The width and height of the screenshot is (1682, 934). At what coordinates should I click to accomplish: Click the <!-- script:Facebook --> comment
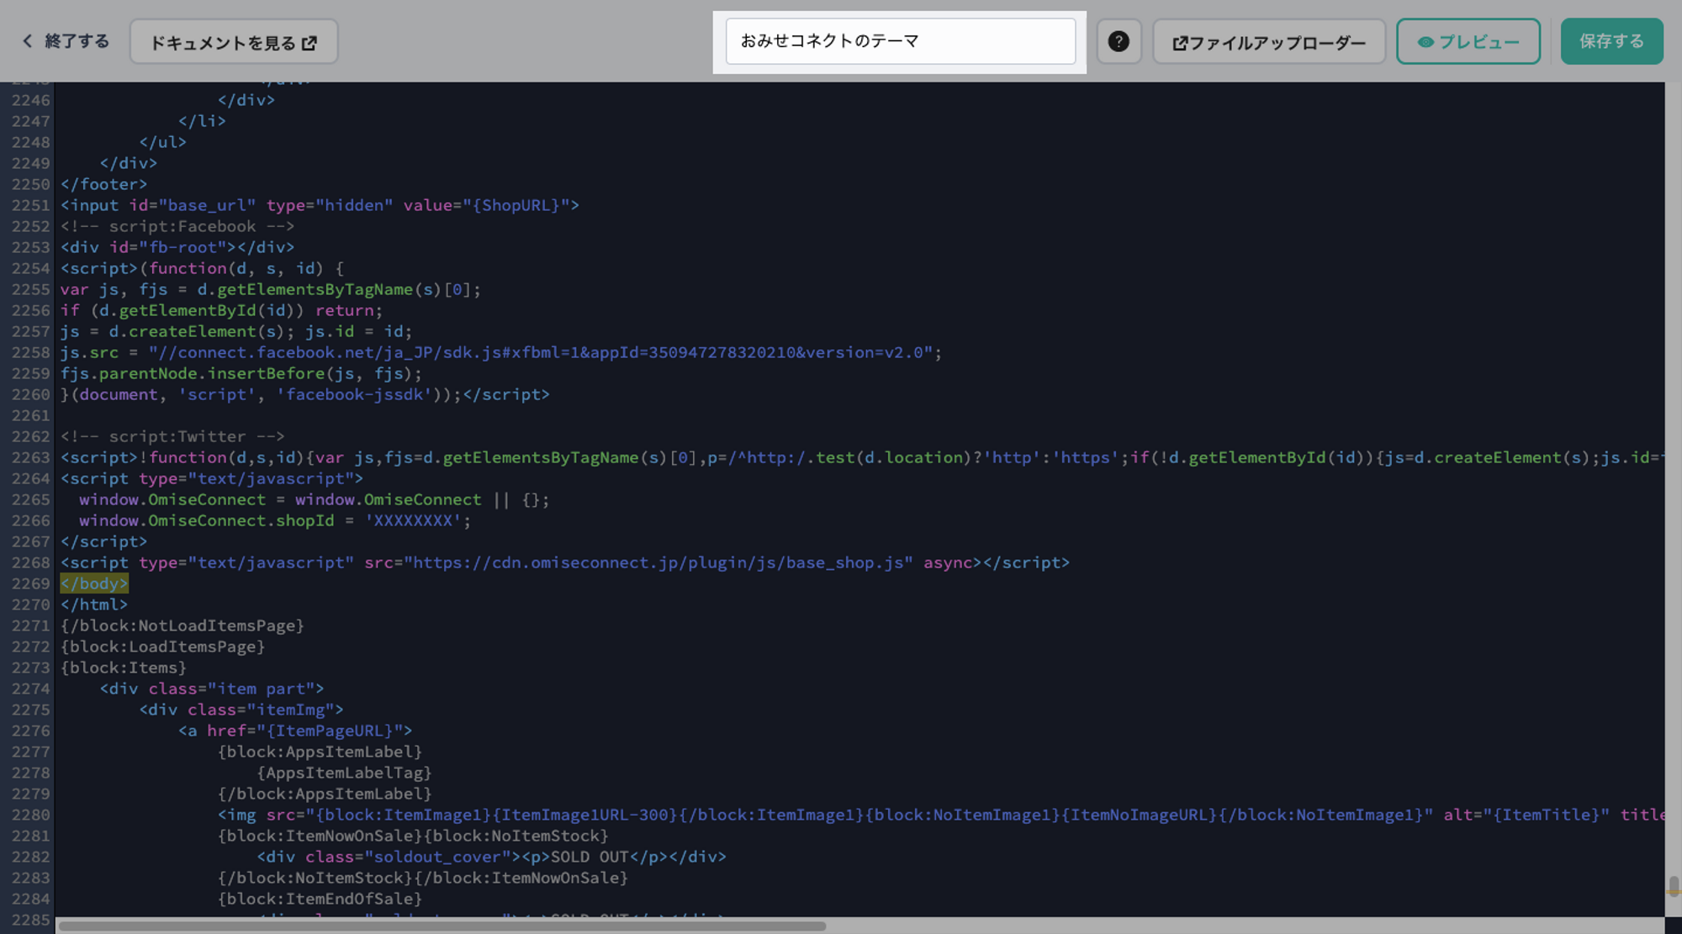177,226
